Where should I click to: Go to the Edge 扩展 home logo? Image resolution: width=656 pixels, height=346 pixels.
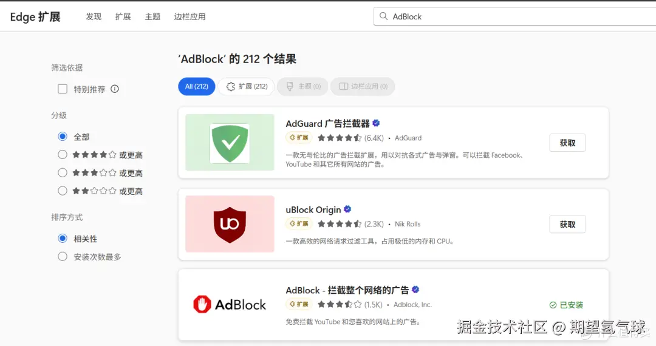(x=35, y=17)
